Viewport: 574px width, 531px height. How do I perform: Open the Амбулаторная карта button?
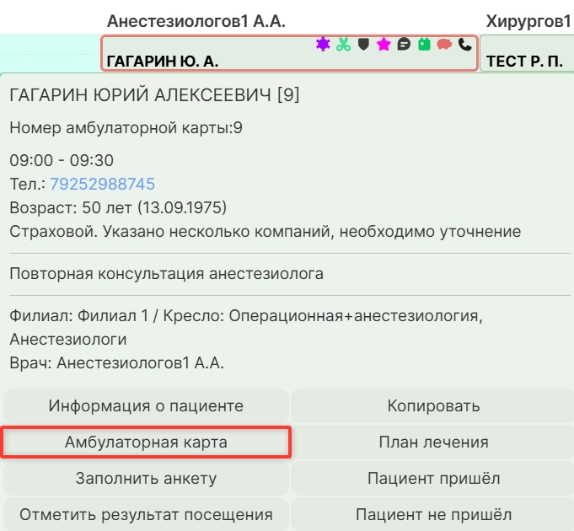146,442
